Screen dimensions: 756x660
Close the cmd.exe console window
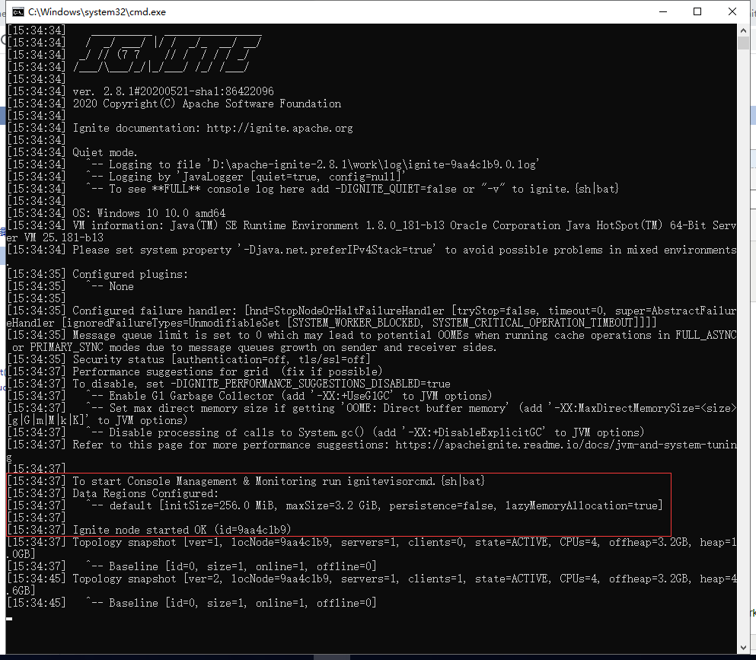(732, 11)
